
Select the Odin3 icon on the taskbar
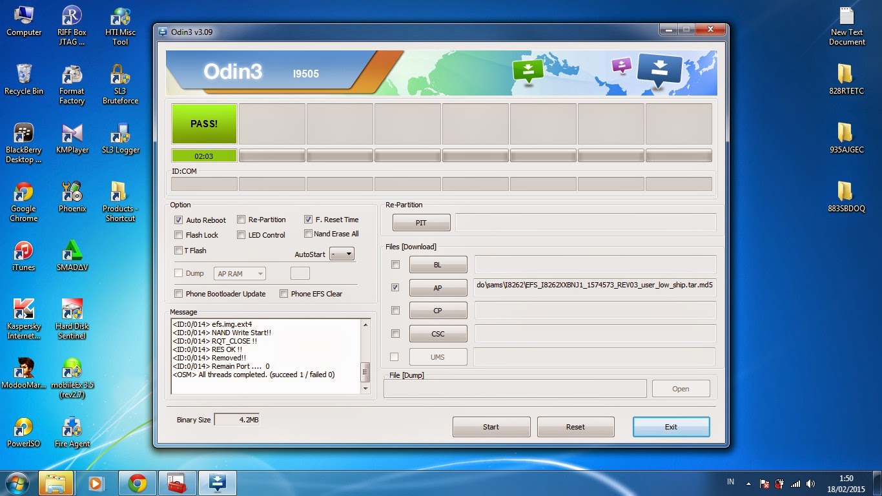[217, 482]
